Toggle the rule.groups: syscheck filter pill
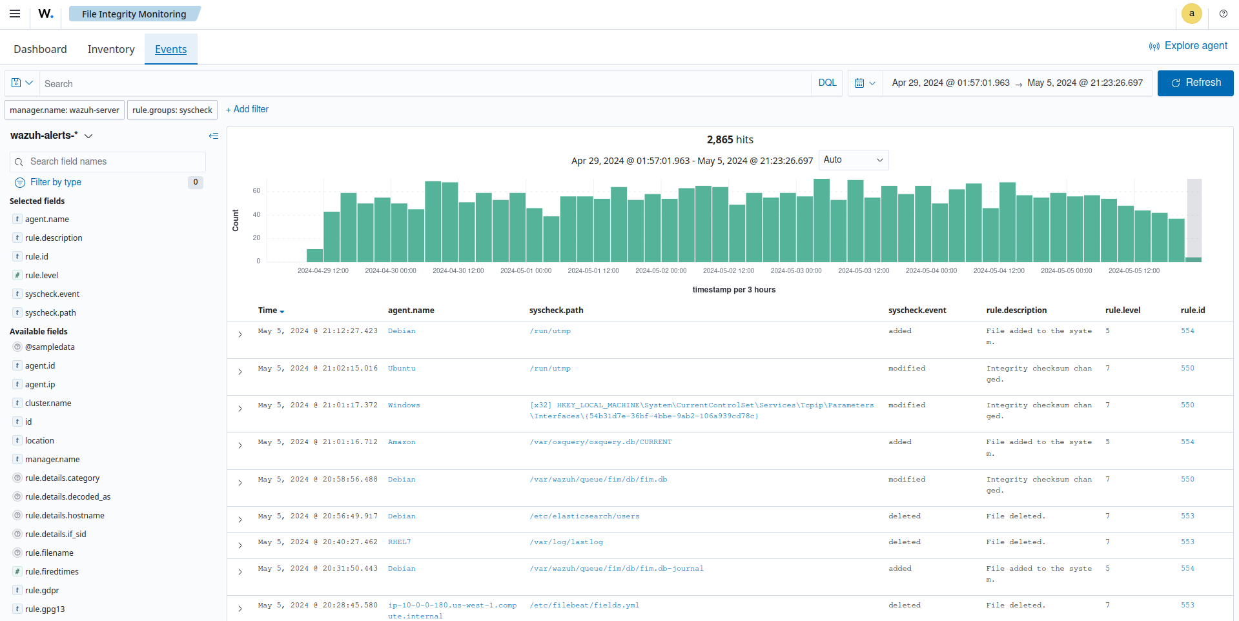The height and width of the screenshot is (621, 1239). pos(172,110)
